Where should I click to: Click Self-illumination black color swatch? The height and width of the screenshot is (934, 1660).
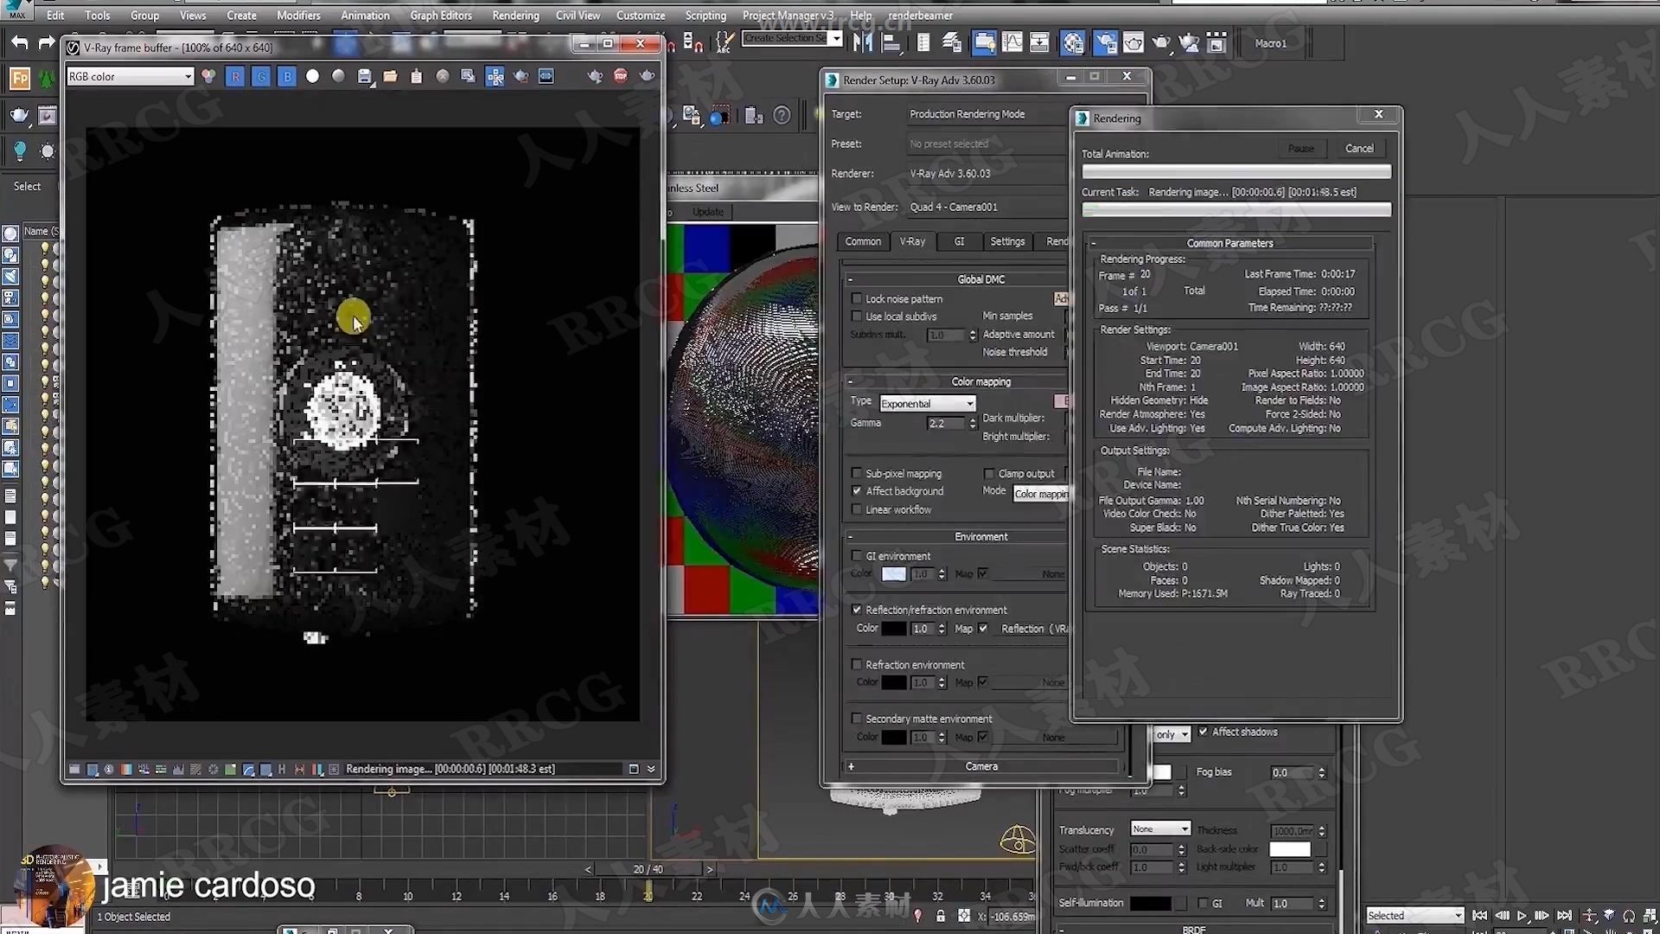[x=1150, y=903]
